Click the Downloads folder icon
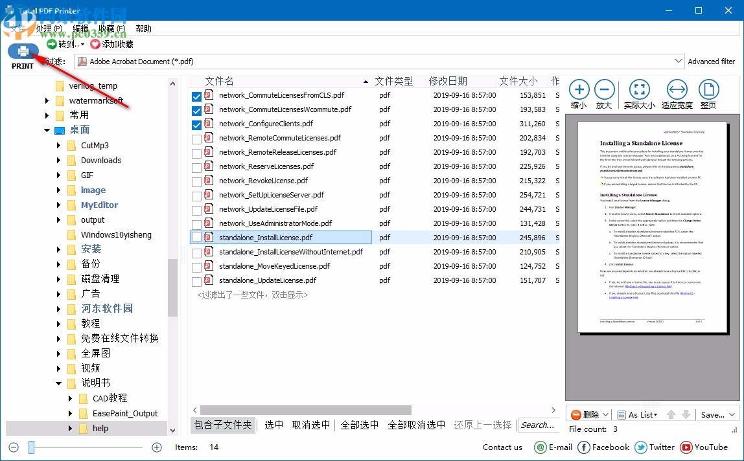This screenshot has height=461, width=744. coord(72,161)
